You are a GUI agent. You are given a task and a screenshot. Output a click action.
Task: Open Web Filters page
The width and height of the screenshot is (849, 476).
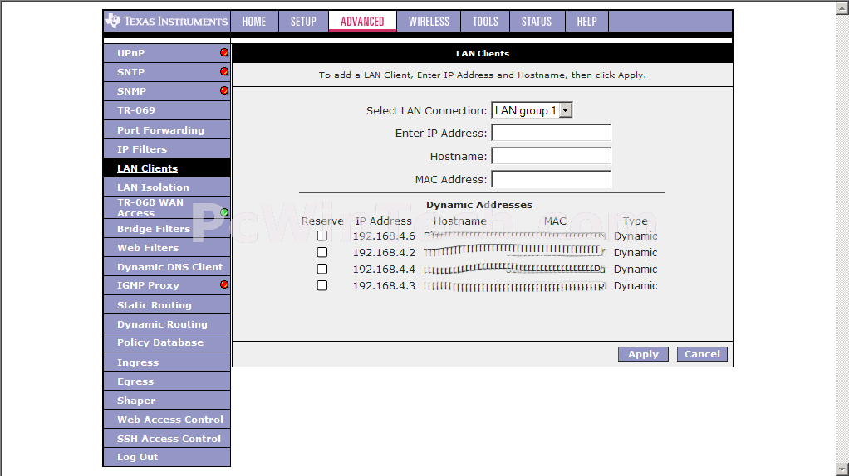[167, 247]
